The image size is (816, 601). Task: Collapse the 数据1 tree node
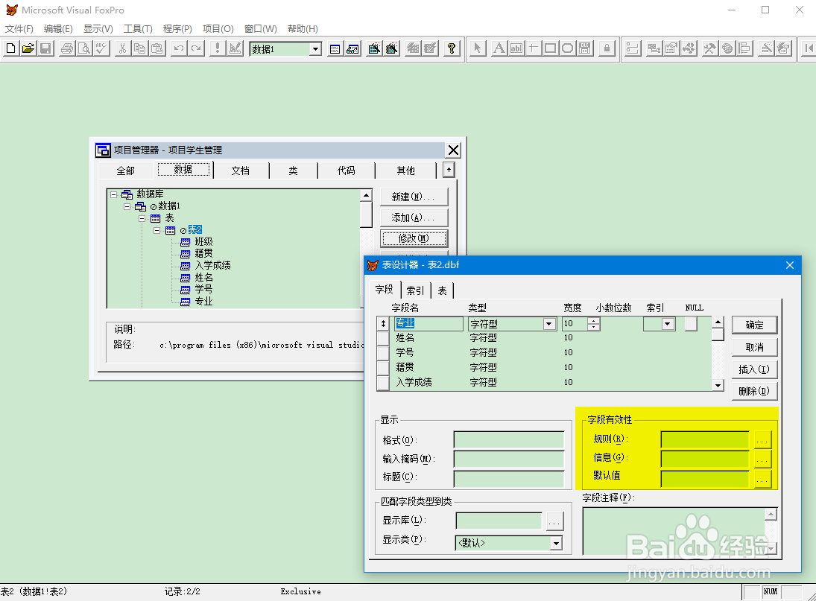point(127,206)
